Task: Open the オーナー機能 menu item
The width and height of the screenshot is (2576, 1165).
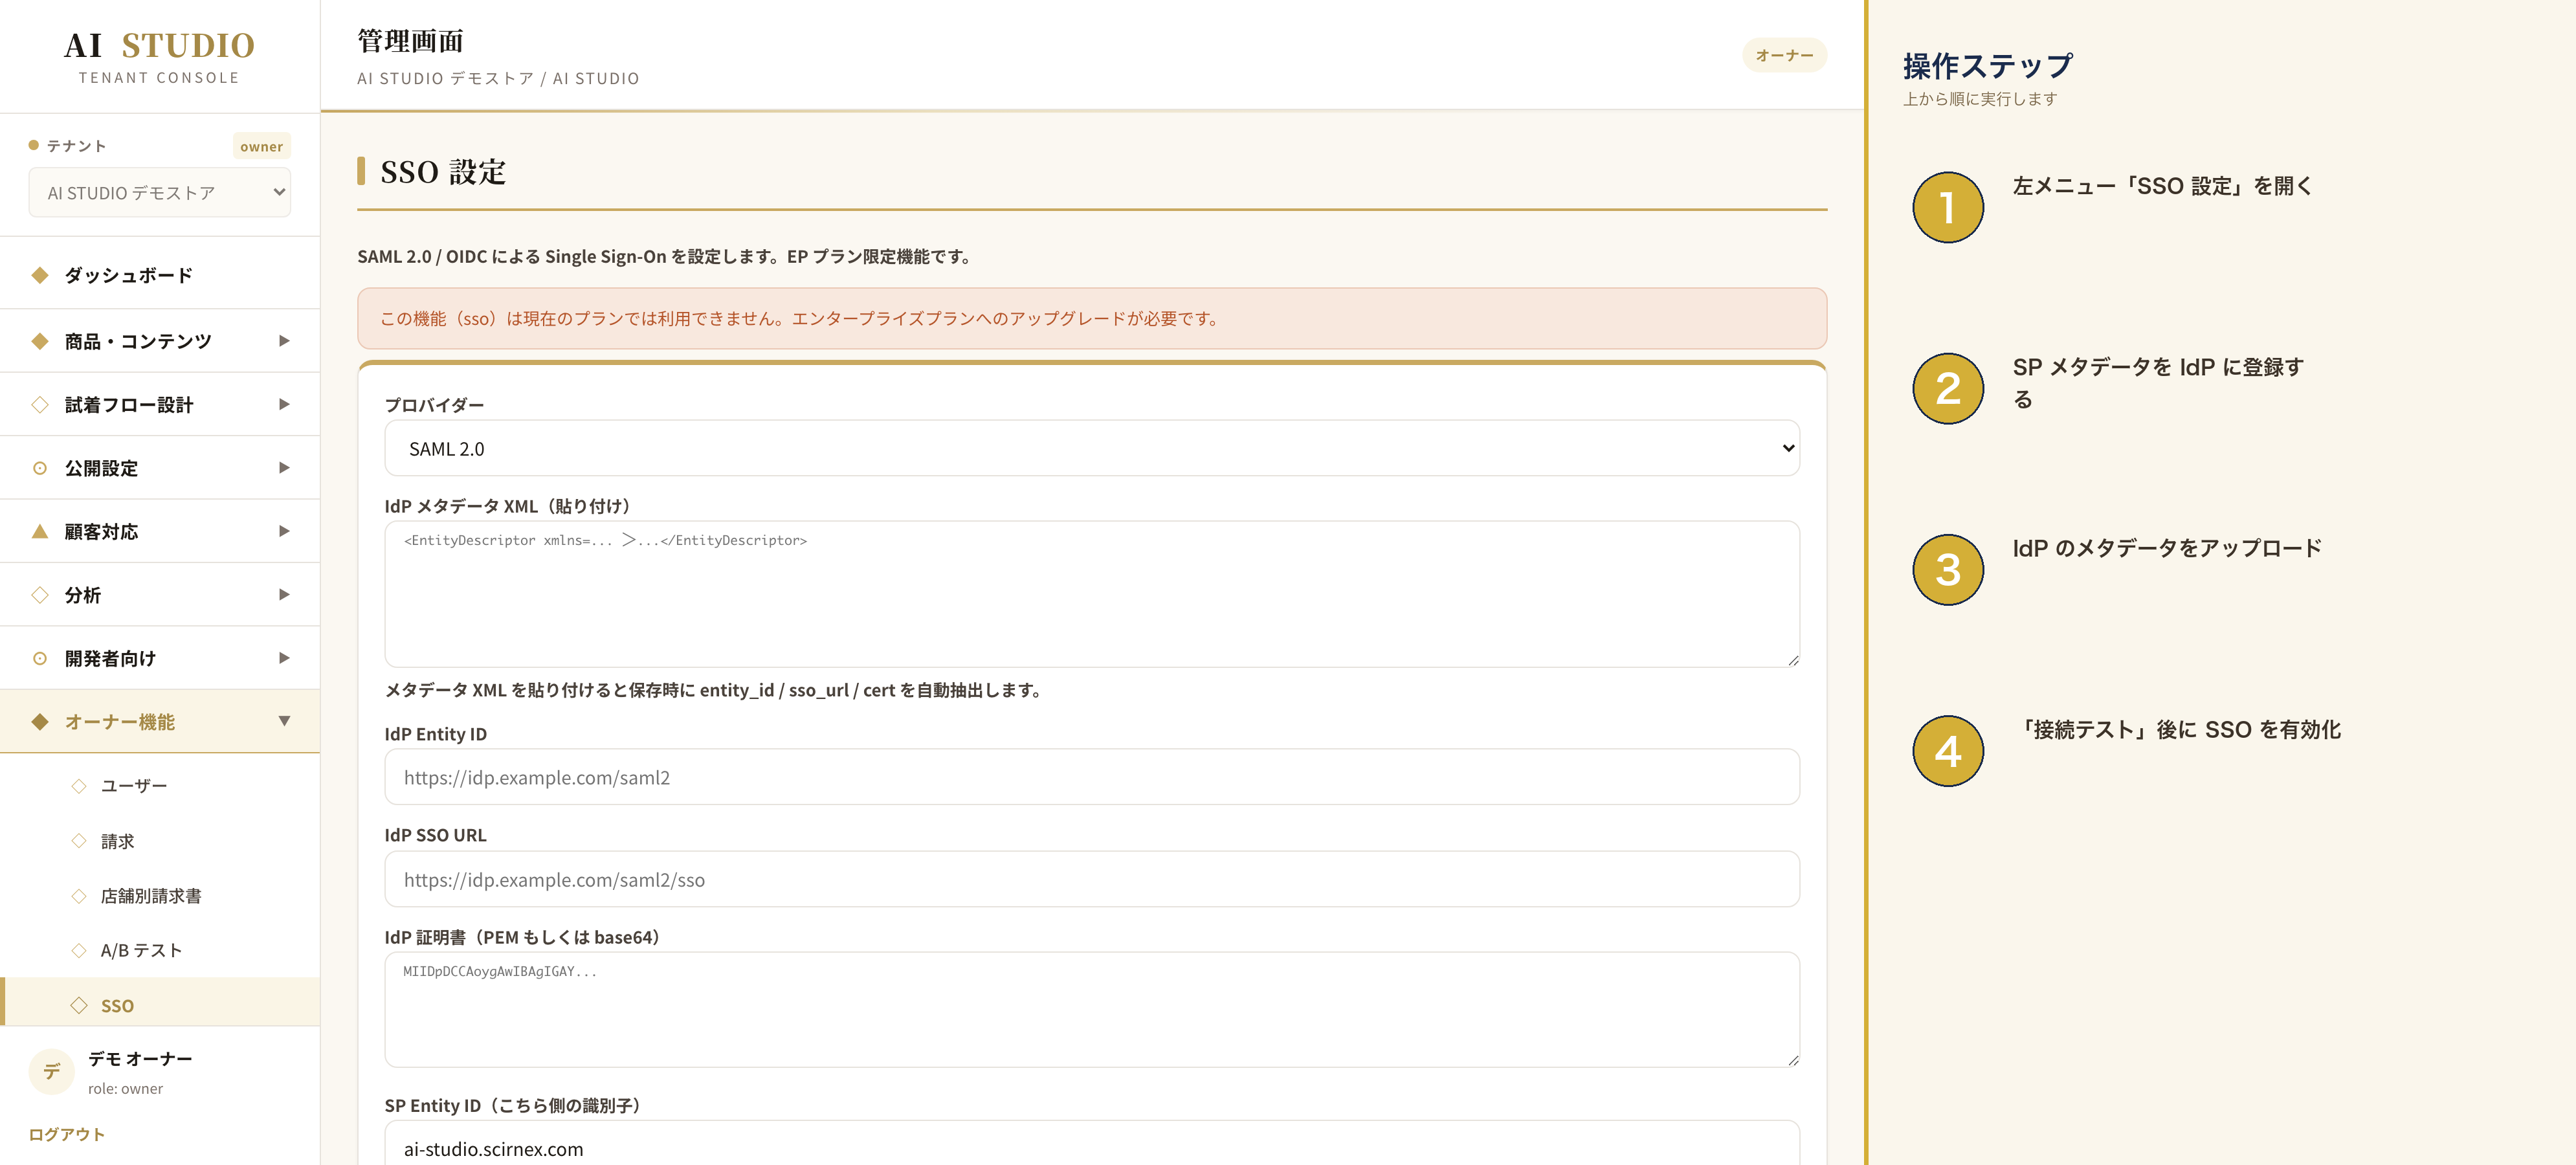Action: tap(160, 722)
